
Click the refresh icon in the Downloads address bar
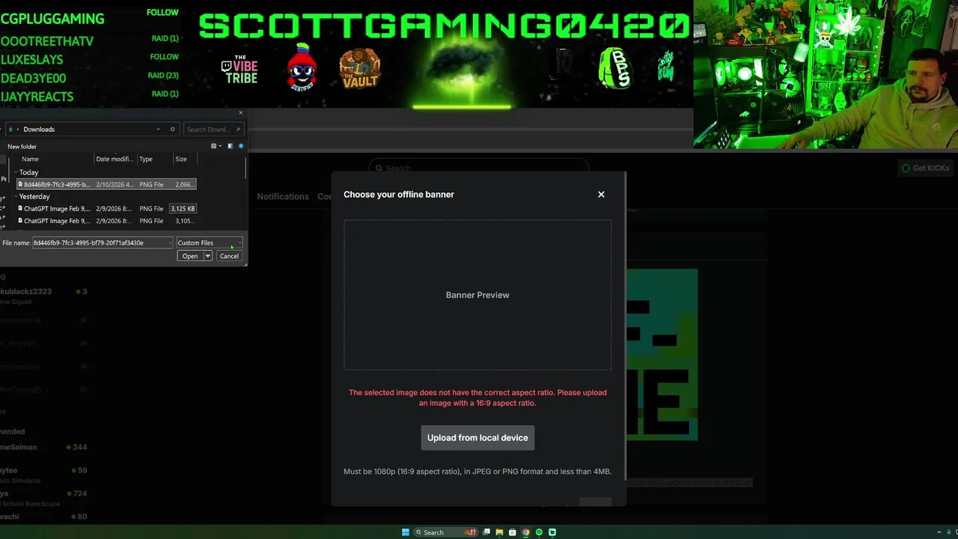point(172,129)
